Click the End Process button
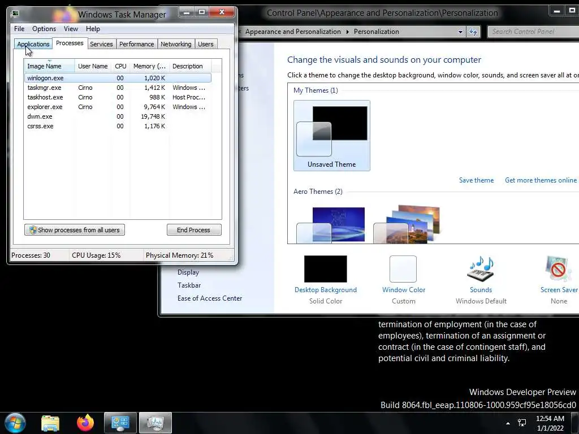Image resolution: width=579 pixels, height=434 pixels. [x=194, y=230]
